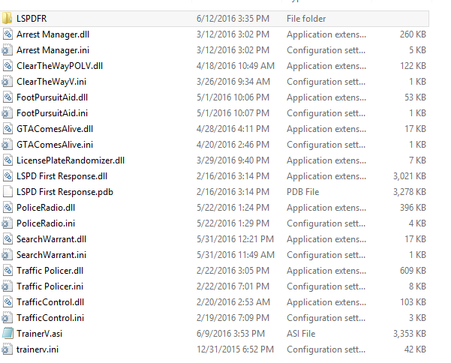Screen dimensions: 451x363
Task: Select the file name PoliceRadio.ini
Action: tap(46, 223)
